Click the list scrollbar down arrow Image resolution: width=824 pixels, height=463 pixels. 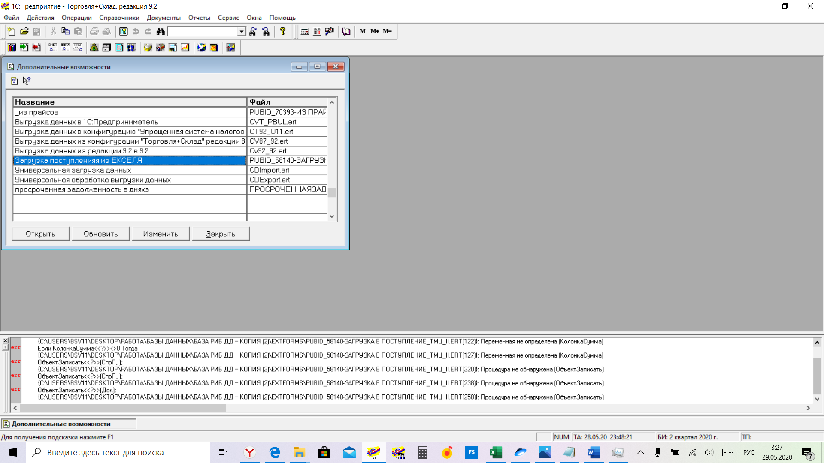coord(332,216)
